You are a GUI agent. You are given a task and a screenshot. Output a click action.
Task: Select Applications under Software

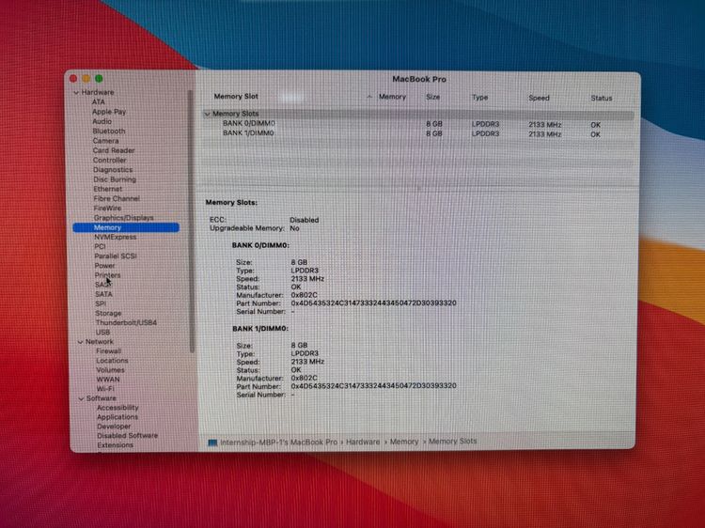tap(117, 417)
